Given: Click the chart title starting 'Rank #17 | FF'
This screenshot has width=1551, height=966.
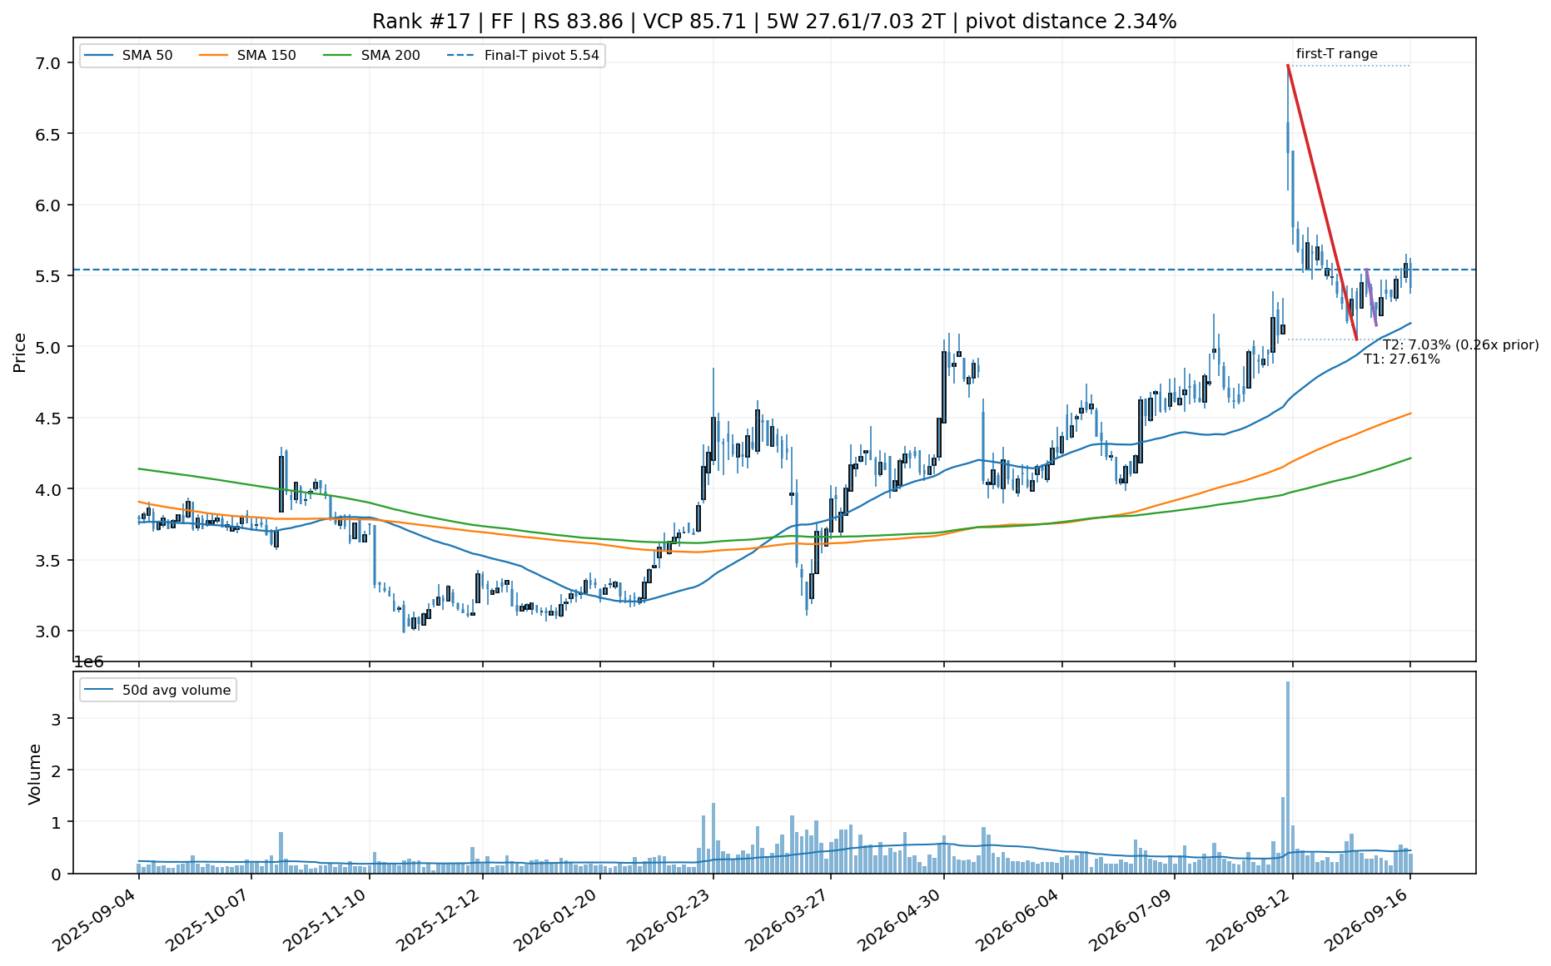Looking at the screenshot, I should 774,22.
